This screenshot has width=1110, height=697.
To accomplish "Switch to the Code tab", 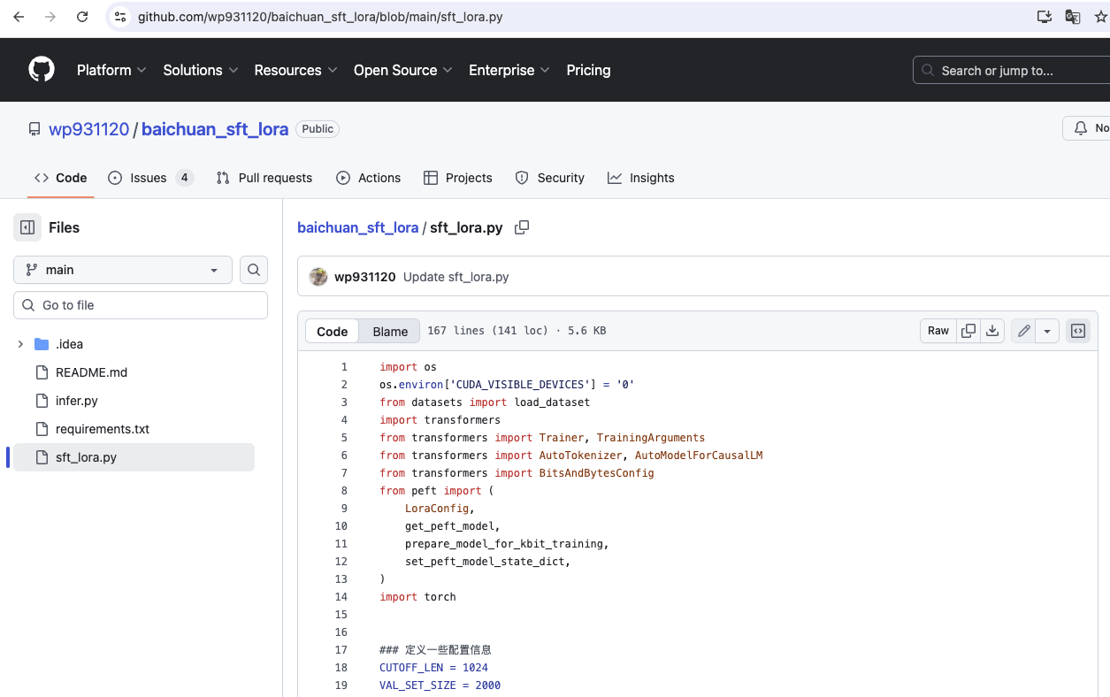I will click(x=61, y=178).
